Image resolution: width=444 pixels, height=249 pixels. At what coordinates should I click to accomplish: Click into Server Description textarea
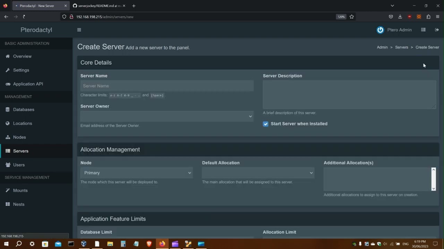pos(349,95)
